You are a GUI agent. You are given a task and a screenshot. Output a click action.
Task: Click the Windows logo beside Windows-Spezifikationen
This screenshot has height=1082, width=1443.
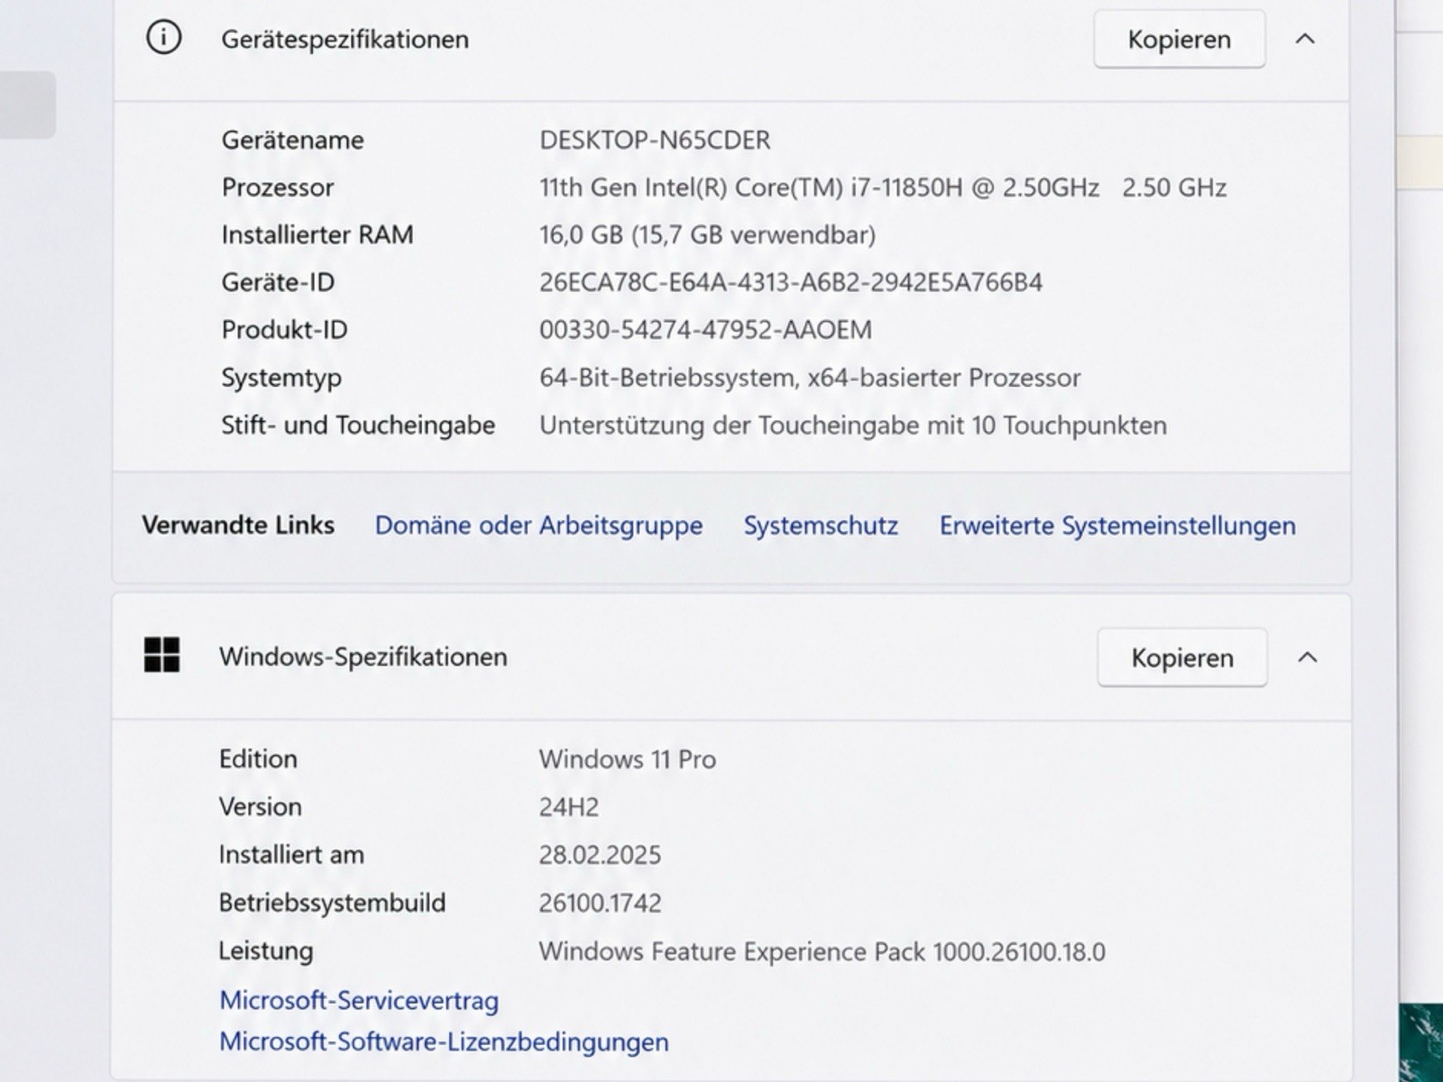click(x=162, y=655)
